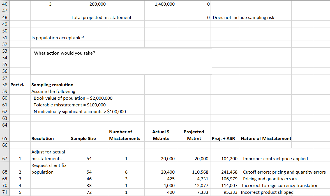Click the cell labeled 'Is population acceptable?'
Viewport: 330px width, 196px height.
click(x=50, y=38)
